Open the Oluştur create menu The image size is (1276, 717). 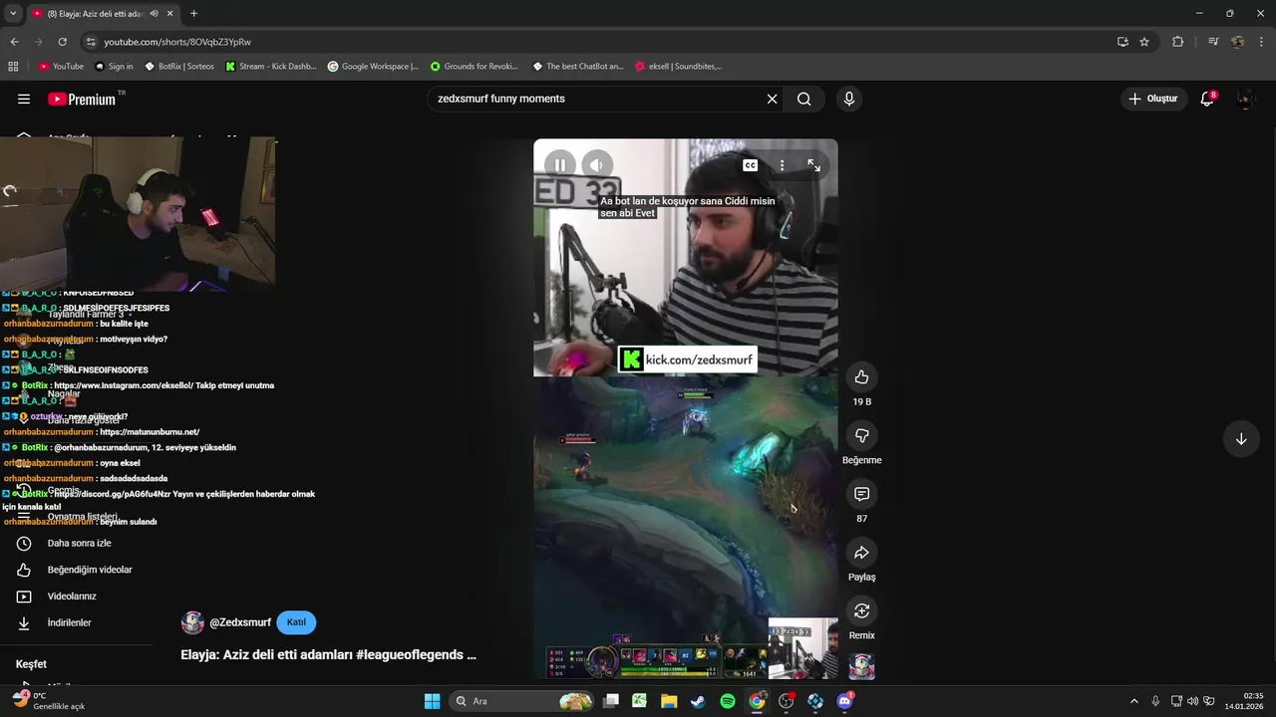point(1153,99)
